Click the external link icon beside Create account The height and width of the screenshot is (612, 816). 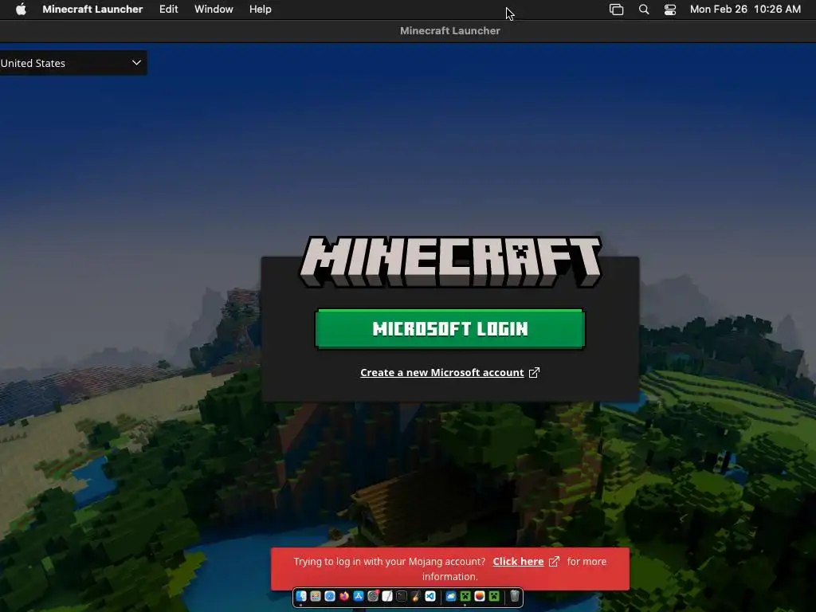click(534, 373)
